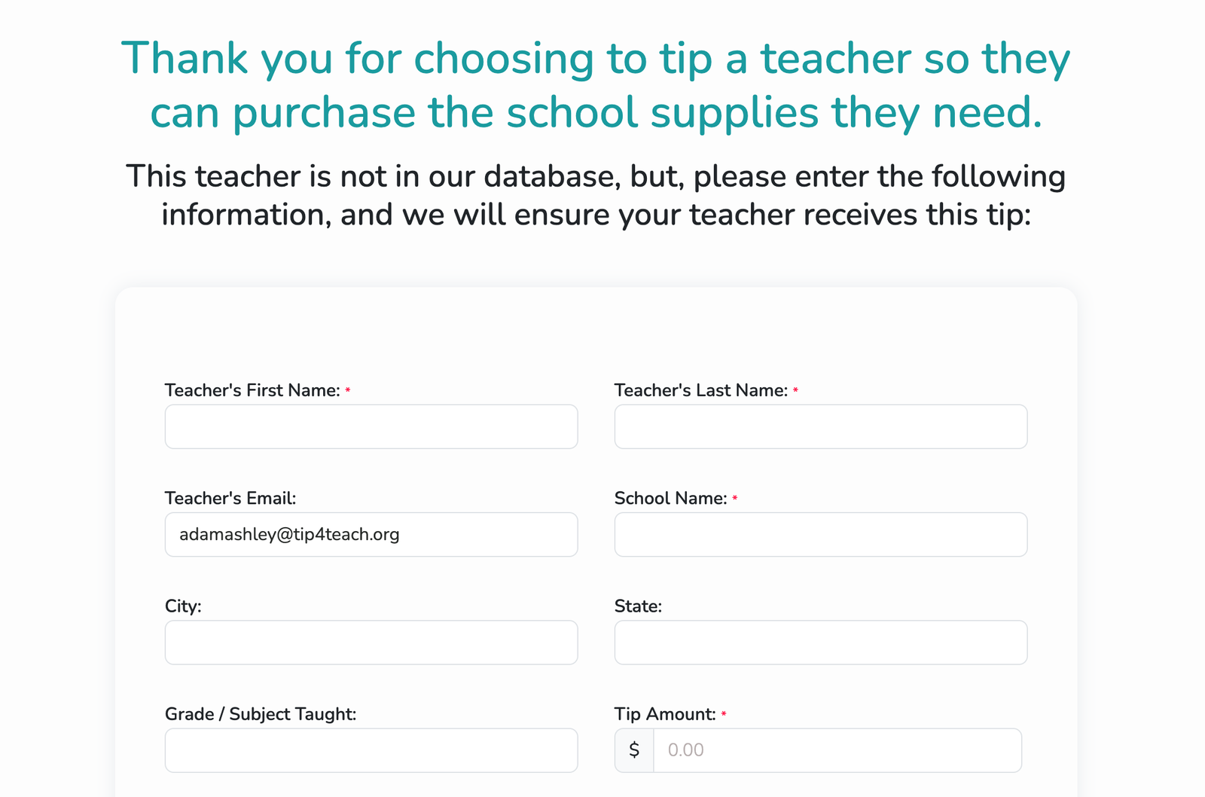The height and width of the screenshot is (797, 1205).
Task: Click the "State:" label above its field
Action: click(x=638, y=606)
